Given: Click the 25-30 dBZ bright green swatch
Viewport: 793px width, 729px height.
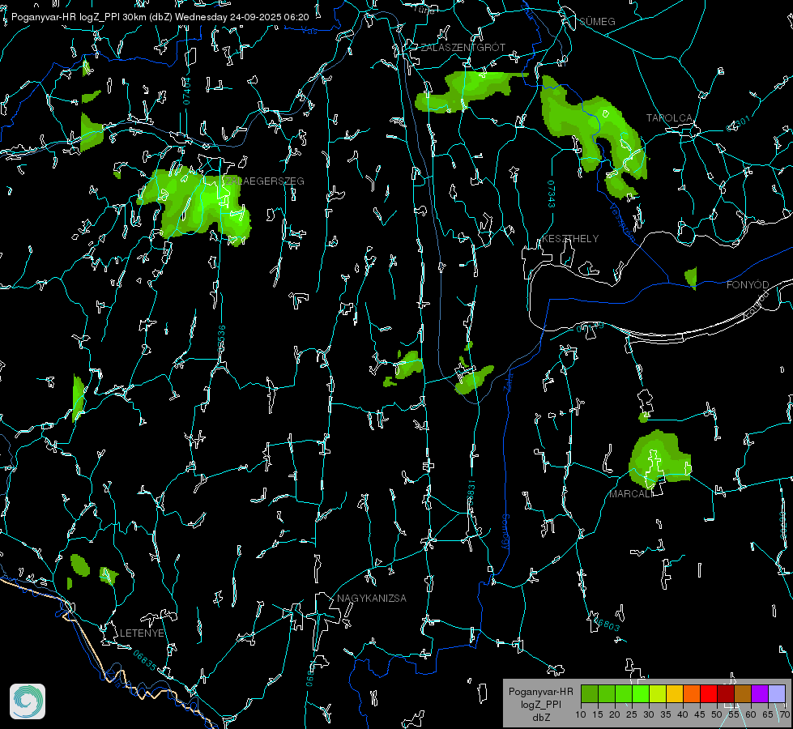Looking at the screenshot, I should (x=641, y=693).
